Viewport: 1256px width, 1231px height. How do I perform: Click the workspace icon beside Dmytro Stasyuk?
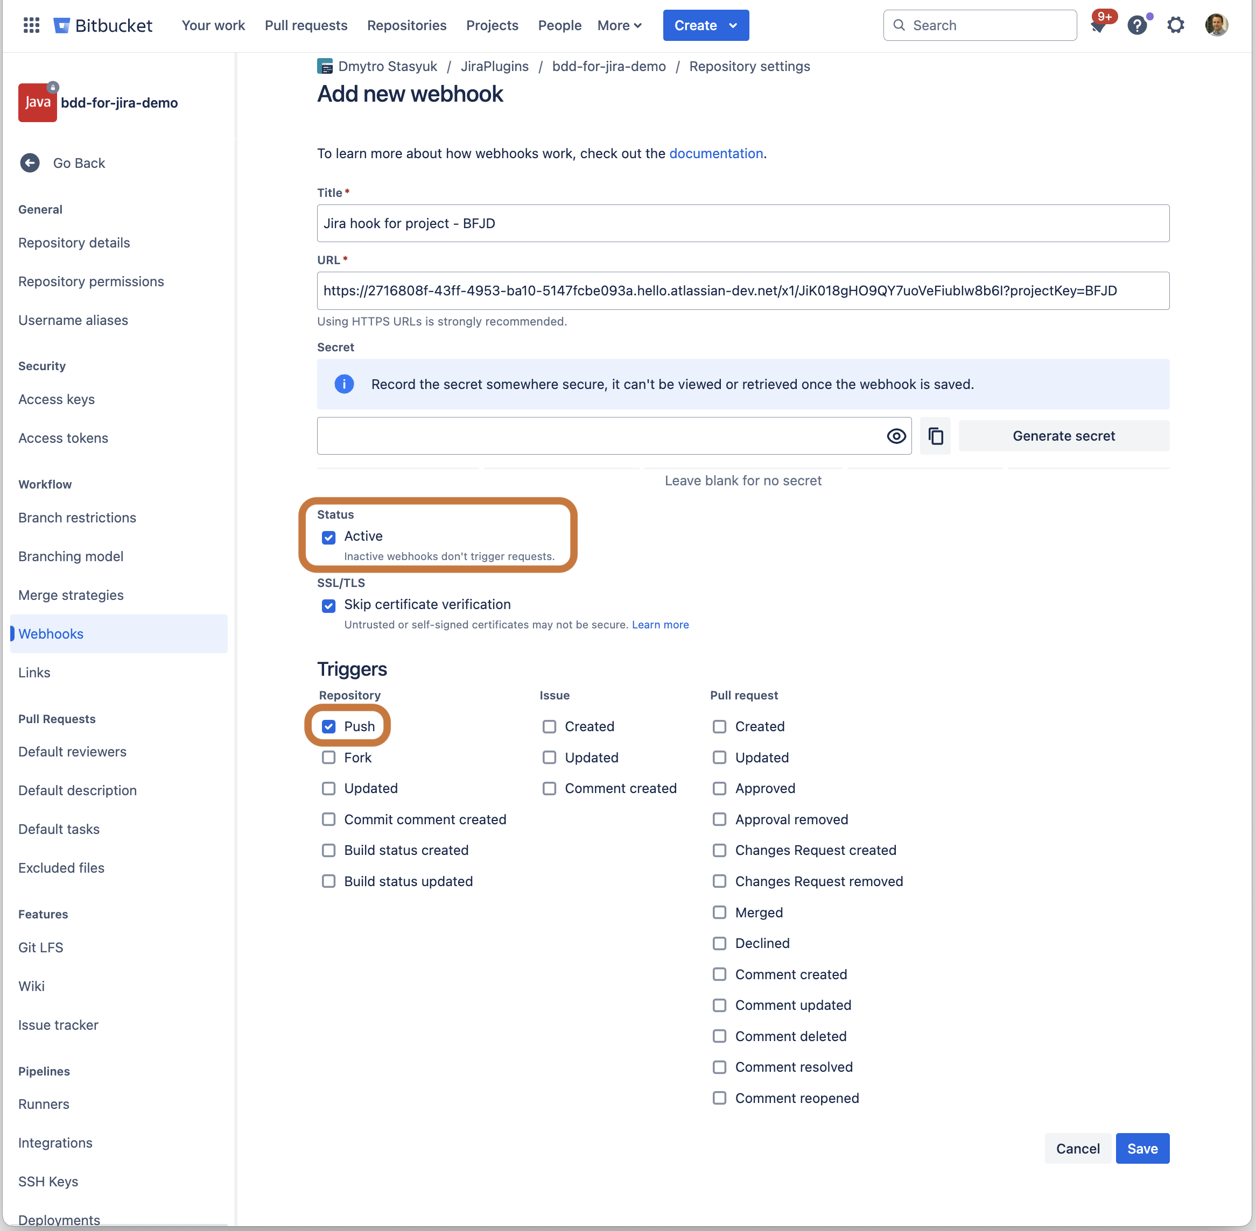[x=325, y=66]
